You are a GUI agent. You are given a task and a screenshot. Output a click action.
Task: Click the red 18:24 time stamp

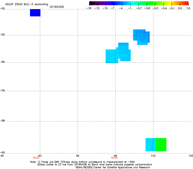coord(114,158)
